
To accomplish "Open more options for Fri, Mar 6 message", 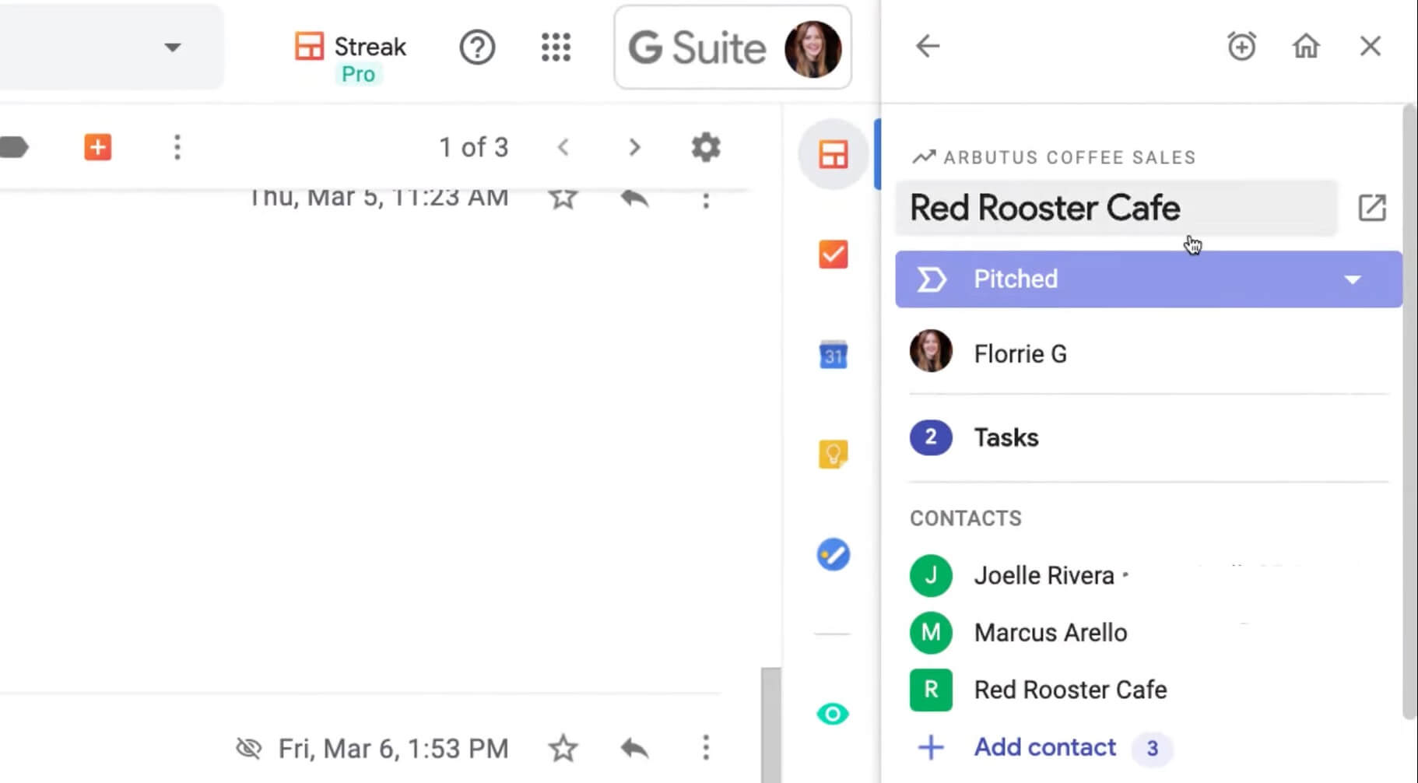I will 706,748.
